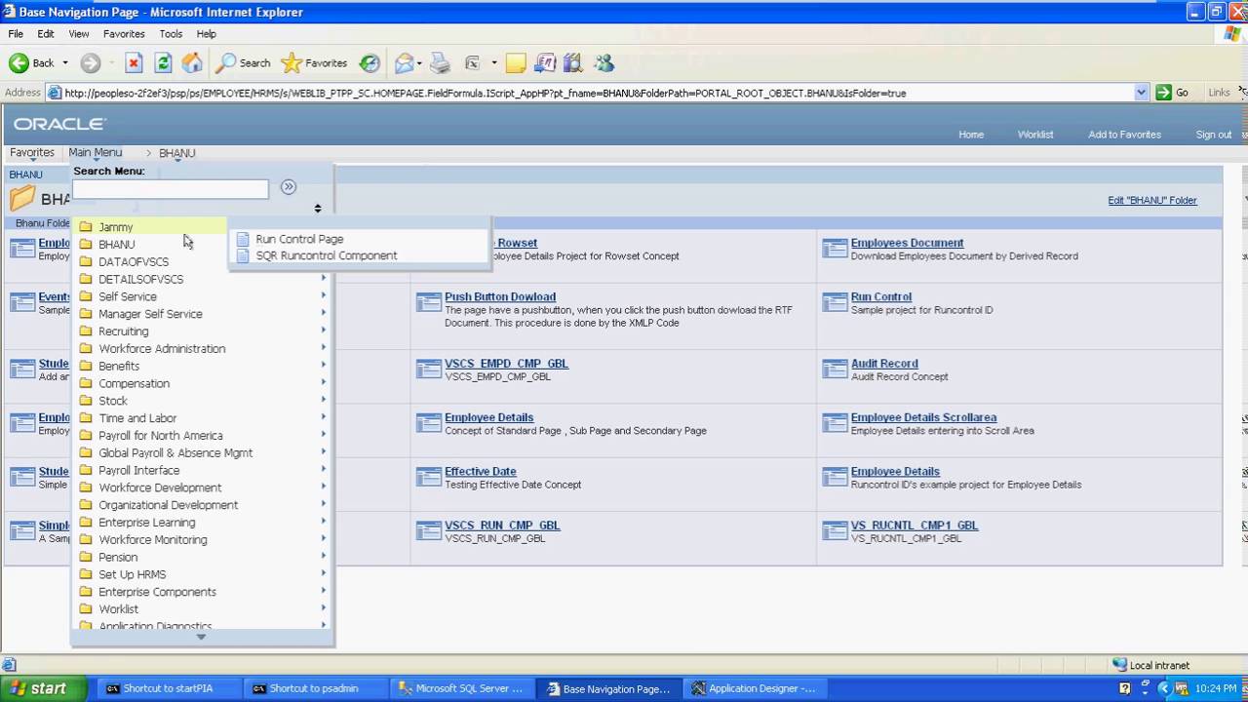Screen dimensions: 1248x702
Task: Stop page loading with red X icon
Action: (x=134, y=63)
